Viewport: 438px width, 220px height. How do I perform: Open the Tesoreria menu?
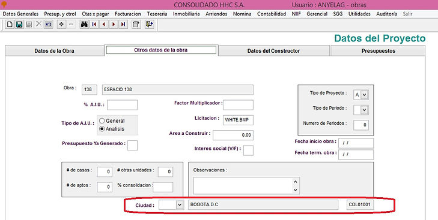157,14
